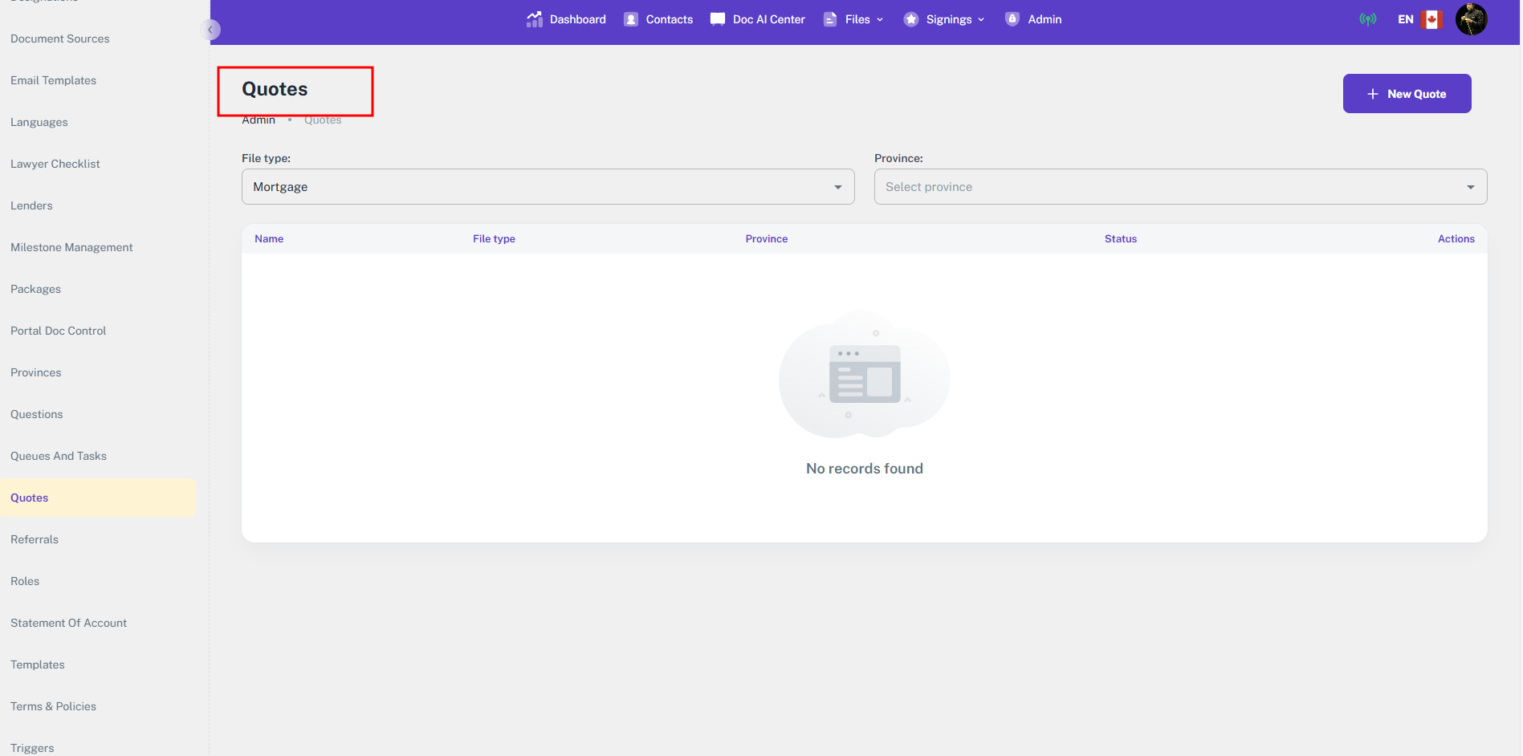The image size is (1523, 756).
Task: Open the Files menu
Action: (x=853, y=19)
